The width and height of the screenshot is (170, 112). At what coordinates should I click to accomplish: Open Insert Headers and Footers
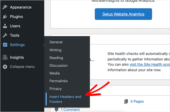pos(65,99)
